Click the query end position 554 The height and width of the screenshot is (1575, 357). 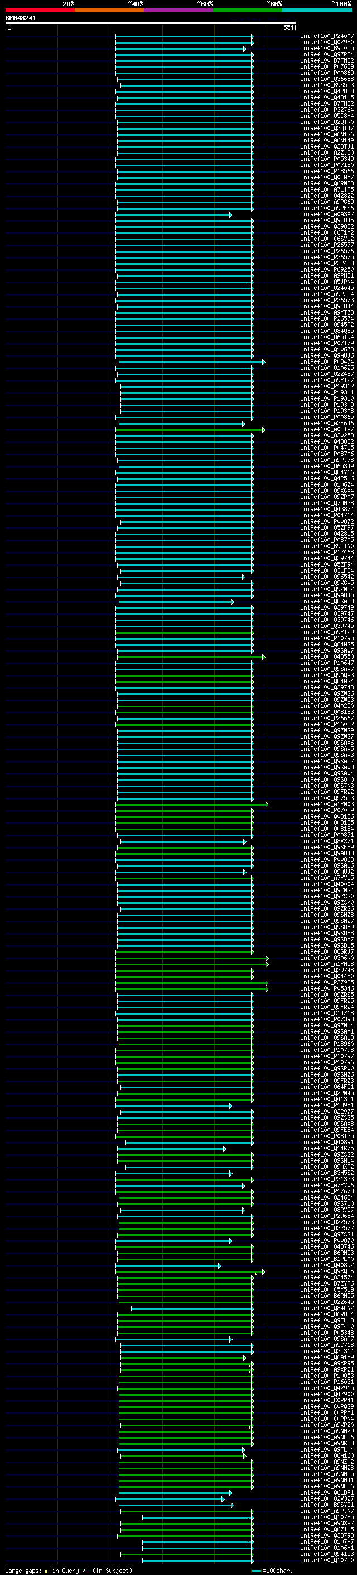coord(288,27)
